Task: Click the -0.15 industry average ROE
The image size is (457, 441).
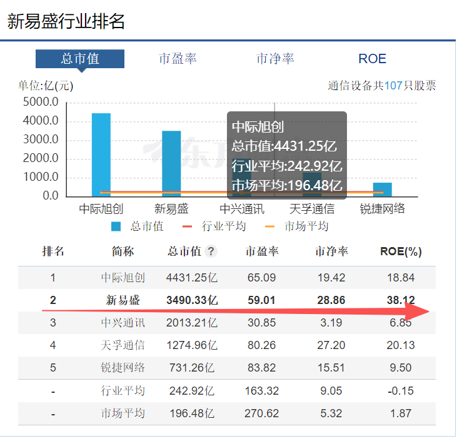Action: click(401, 391)
